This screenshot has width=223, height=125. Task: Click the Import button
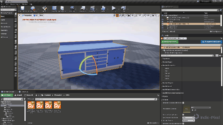tap(18, 95)
